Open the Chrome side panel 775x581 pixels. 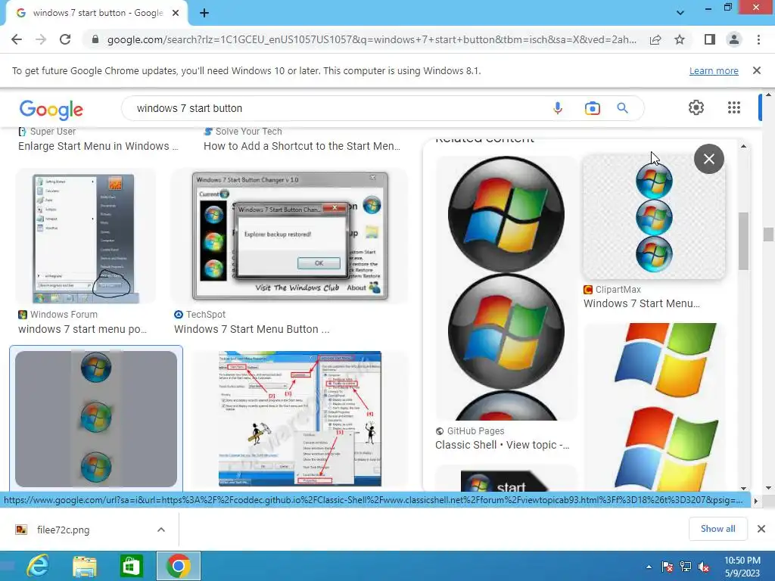(x=710, y=39)
